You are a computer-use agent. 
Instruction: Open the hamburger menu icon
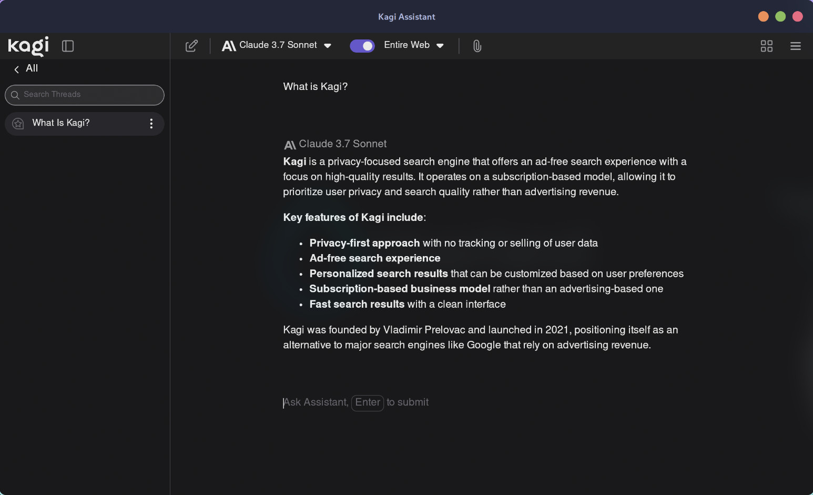coord(795,46)
